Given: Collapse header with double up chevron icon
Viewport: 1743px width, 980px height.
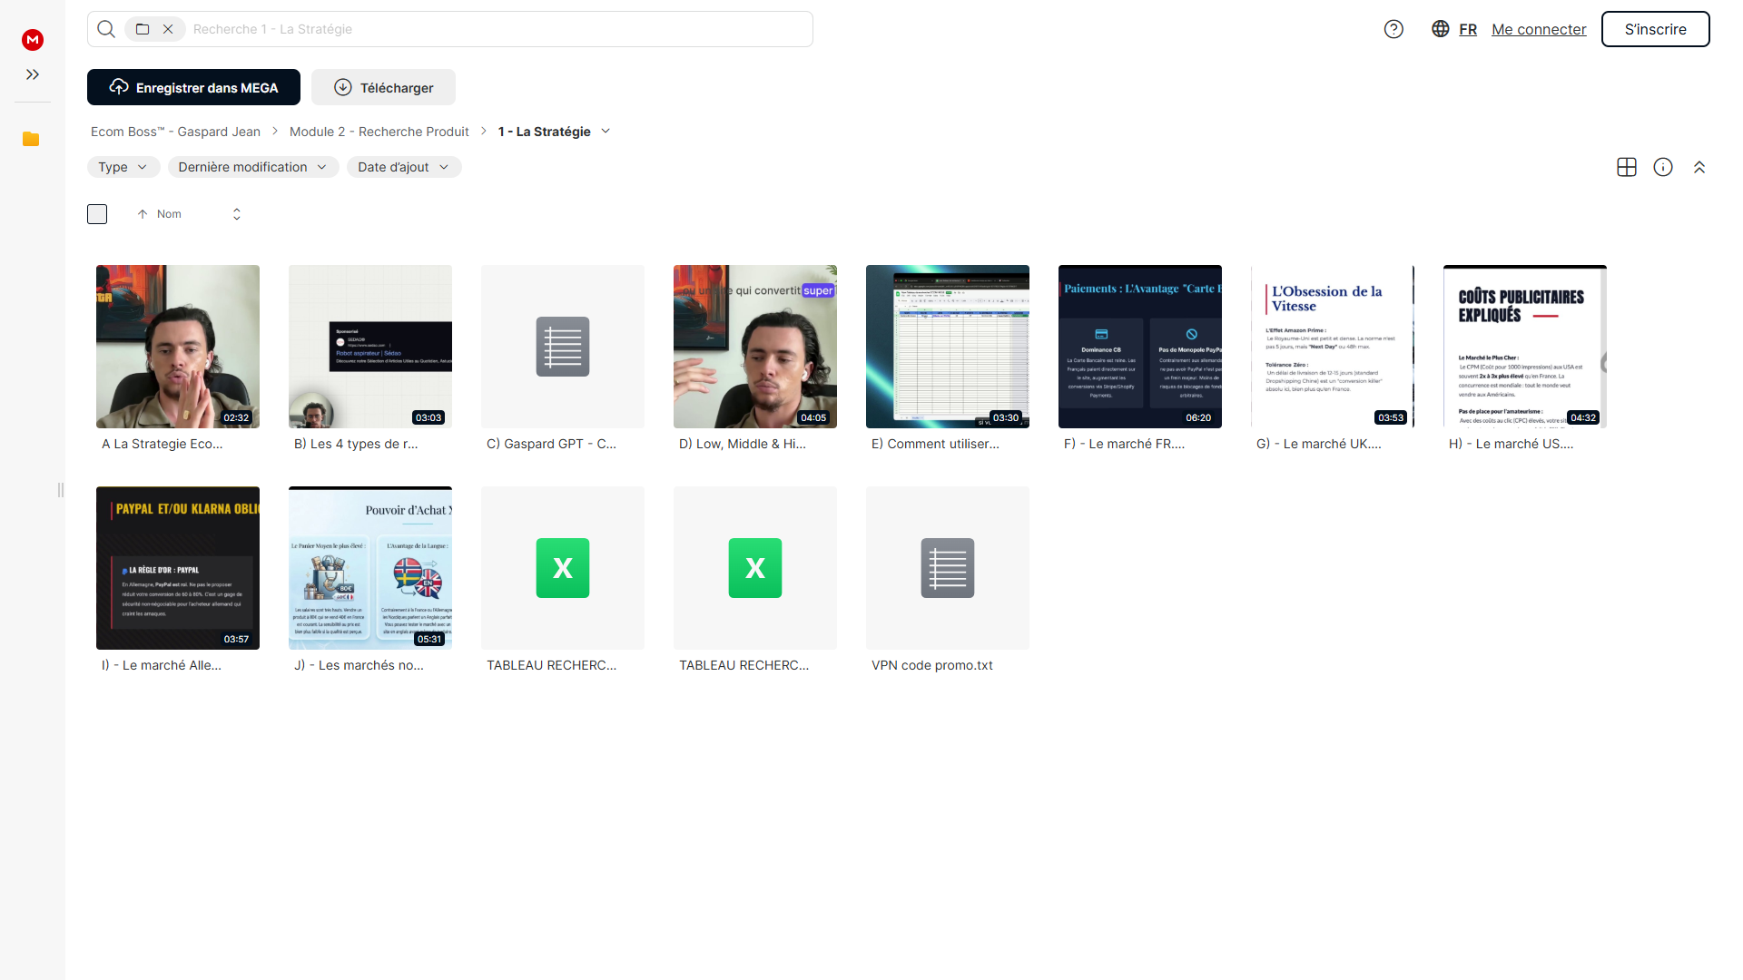Looking at the screenshot, I should pyautogui.click(x=1699, y=167).
